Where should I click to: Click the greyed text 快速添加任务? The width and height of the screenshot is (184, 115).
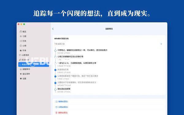coord(63,70)
